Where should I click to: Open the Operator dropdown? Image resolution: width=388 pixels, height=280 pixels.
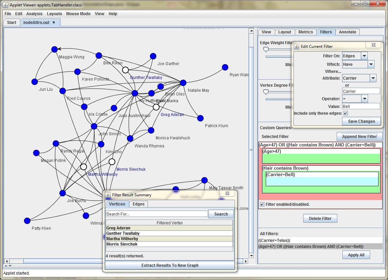tap(364, 99)
